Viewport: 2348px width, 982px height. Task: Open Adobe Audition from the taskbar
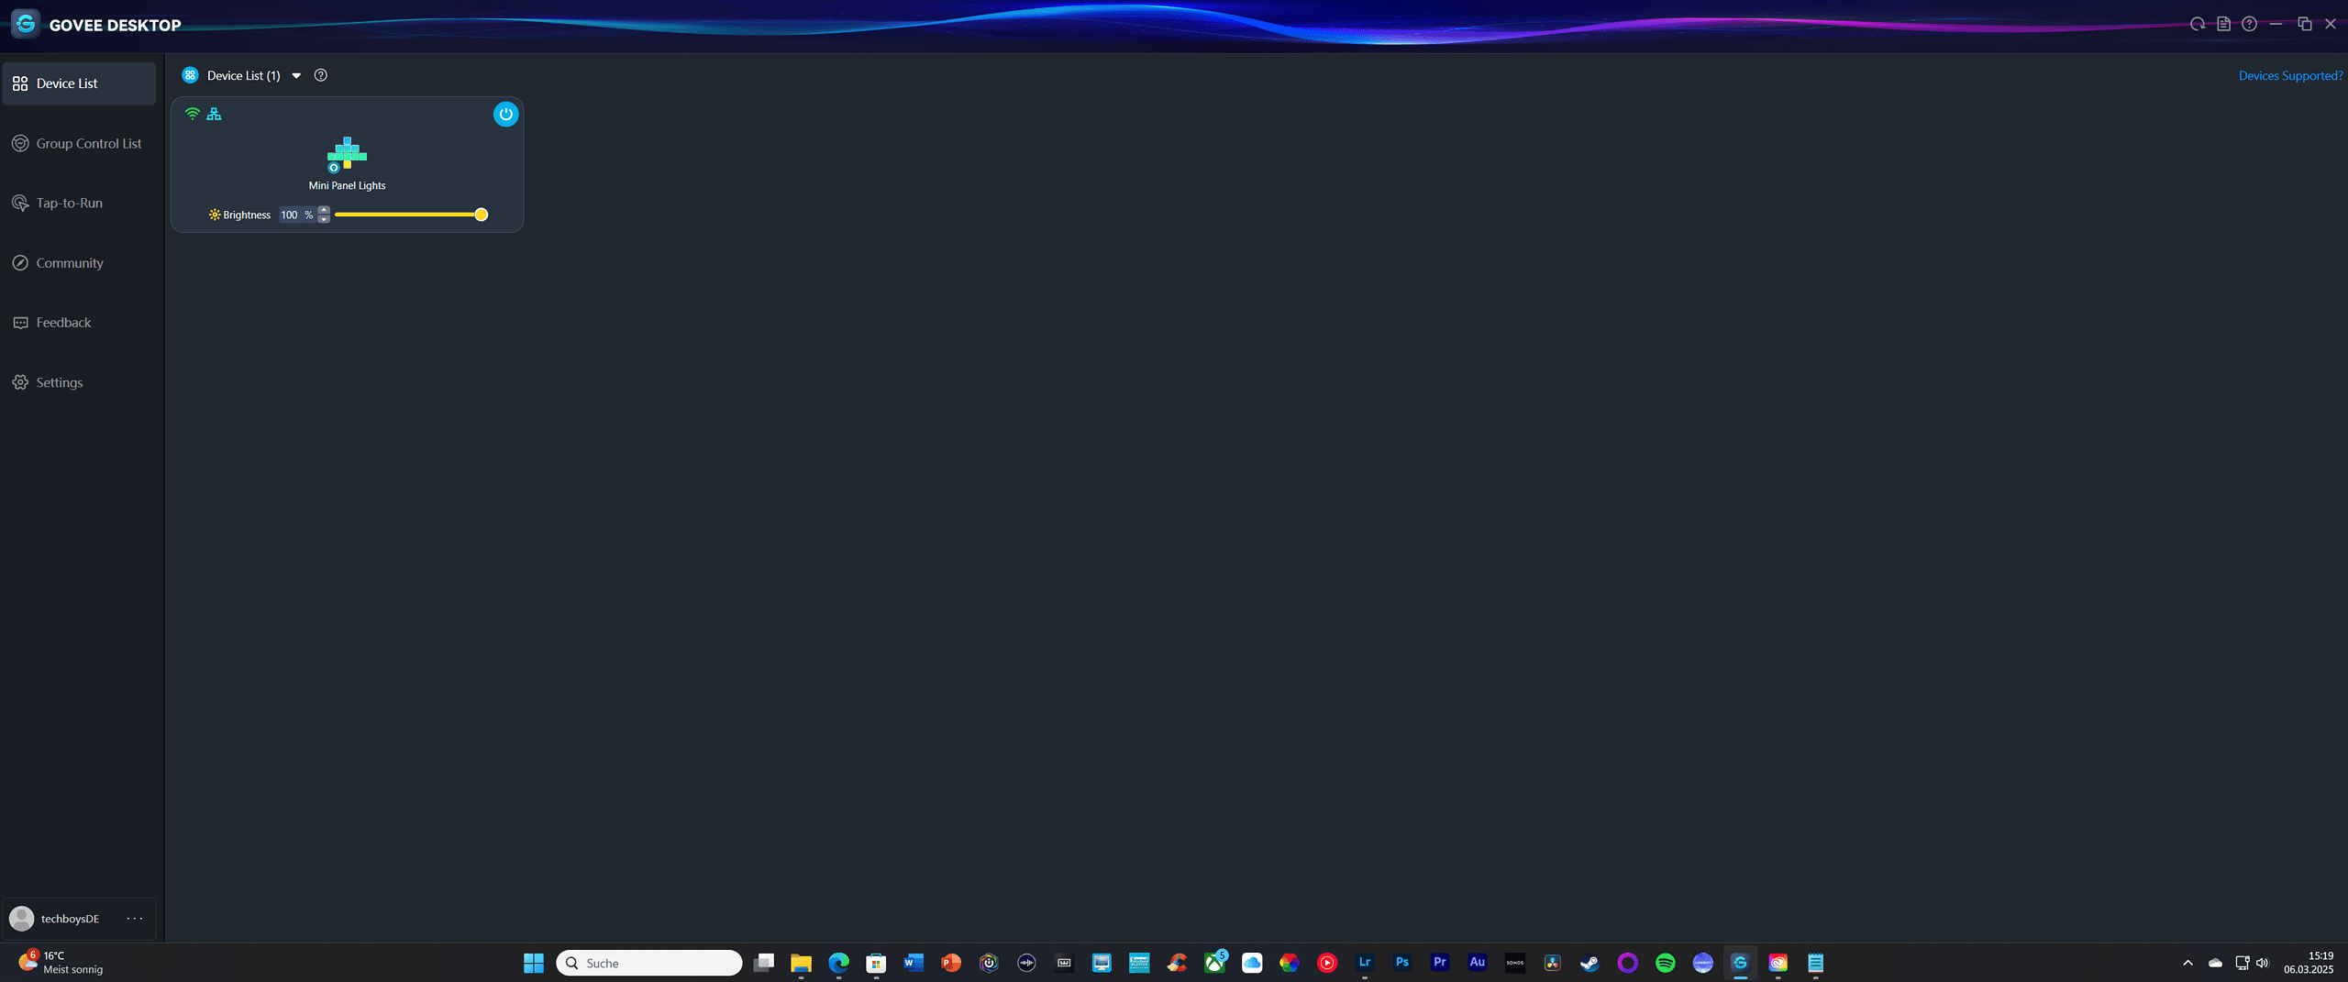(1478, 963)
